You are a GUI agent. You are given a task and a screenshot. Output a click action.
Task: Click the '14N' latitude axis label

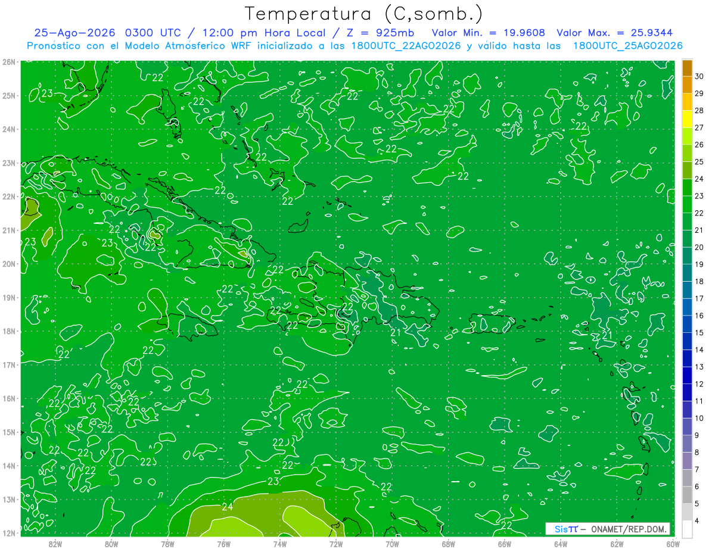8,466
